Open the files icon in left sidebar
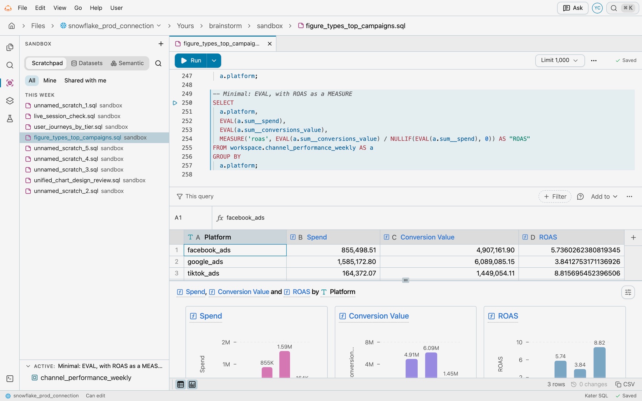The width and height of the screenshot is (642, 401). tap(10, 47)
